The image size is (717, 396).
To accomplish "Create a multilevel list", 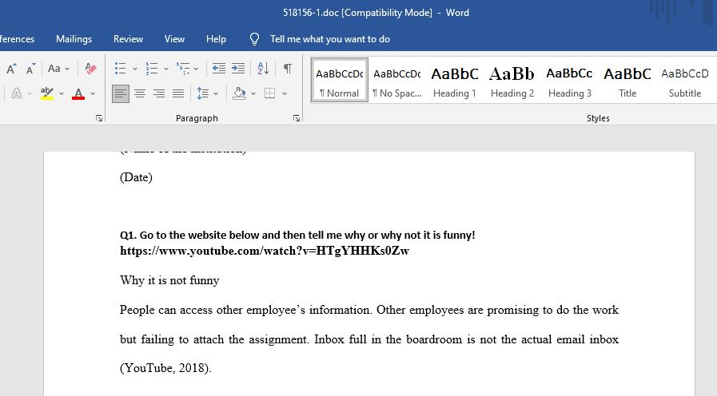I will coord(183,69).
